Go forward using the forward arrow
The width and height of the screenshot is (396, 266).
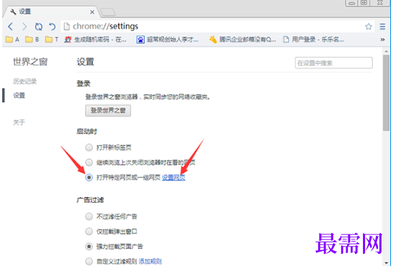pyautogui.click(x=24, y=27)
